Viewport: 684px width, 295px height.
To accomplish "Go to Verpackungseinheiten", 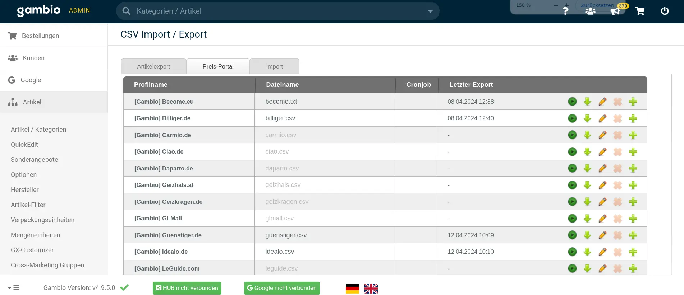I will click(42, 220).
